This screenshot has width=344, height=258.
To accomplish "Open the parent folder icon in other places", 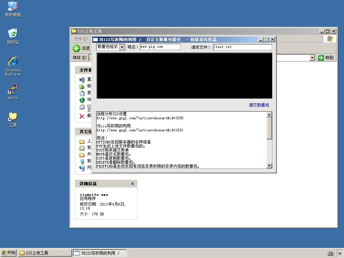I will pos(82,141).
